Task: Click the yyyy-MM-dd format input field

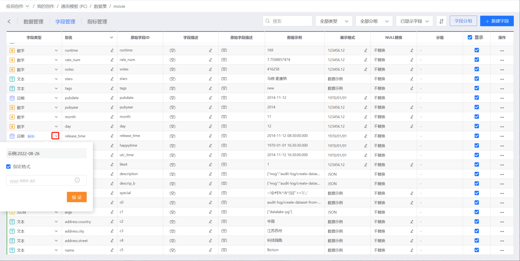Action: (x=40, y=180)
